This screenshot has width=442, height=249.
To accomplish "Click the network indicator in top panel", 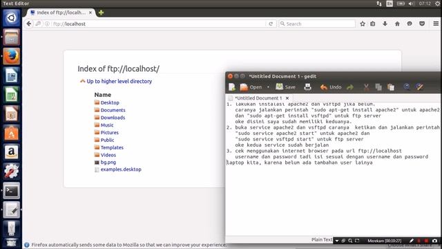I will (x=379, y=3).
